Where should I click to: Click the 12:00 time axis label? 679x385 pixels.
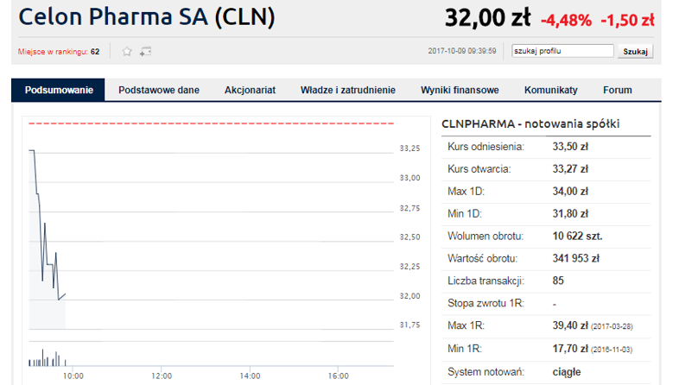click(x=162, y=376)
